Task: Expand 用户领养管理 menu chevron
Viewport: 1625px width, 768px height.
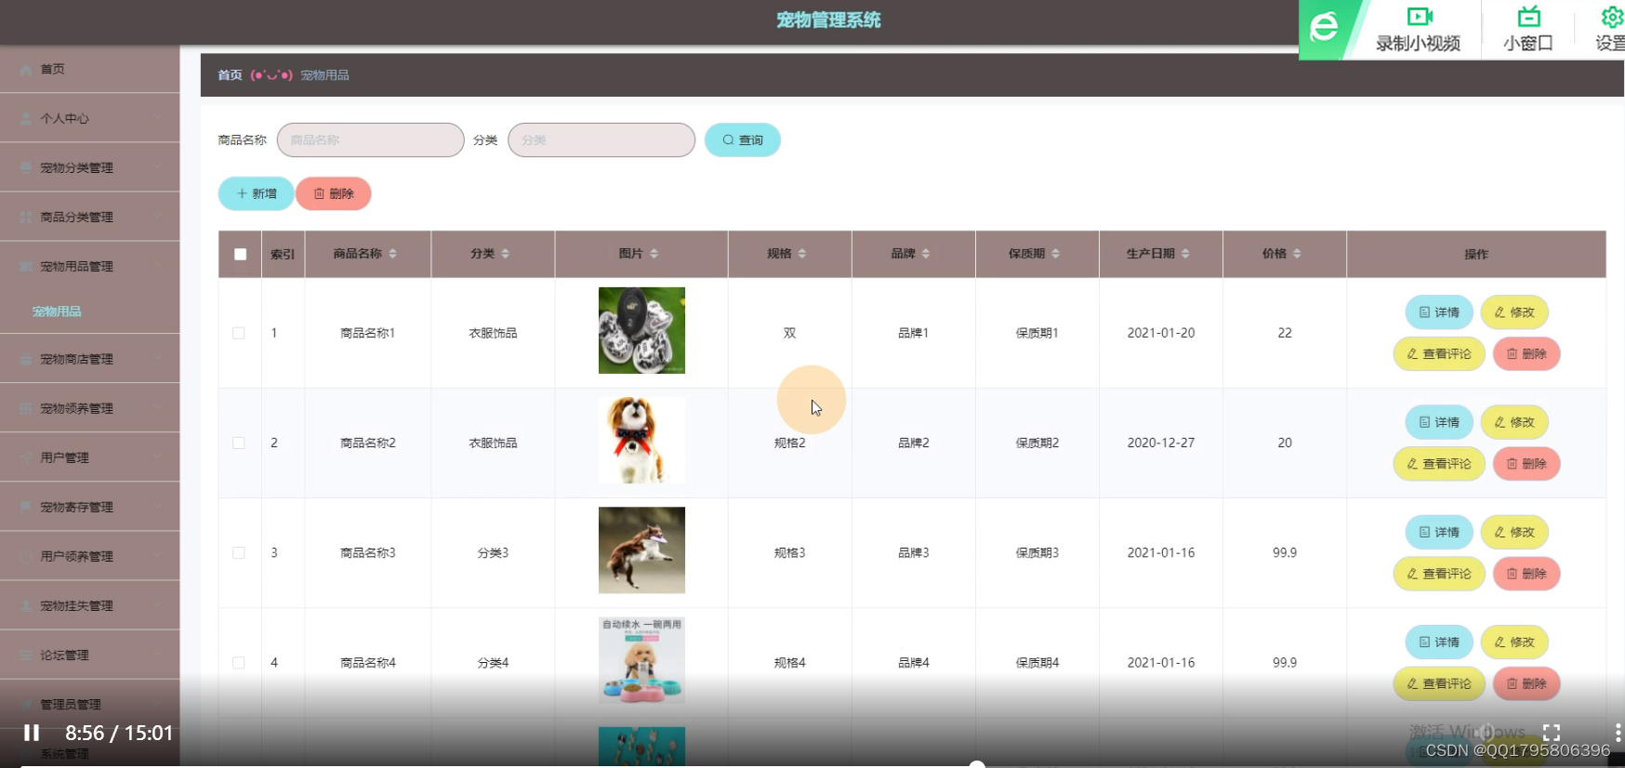Action: click(157, 557)
